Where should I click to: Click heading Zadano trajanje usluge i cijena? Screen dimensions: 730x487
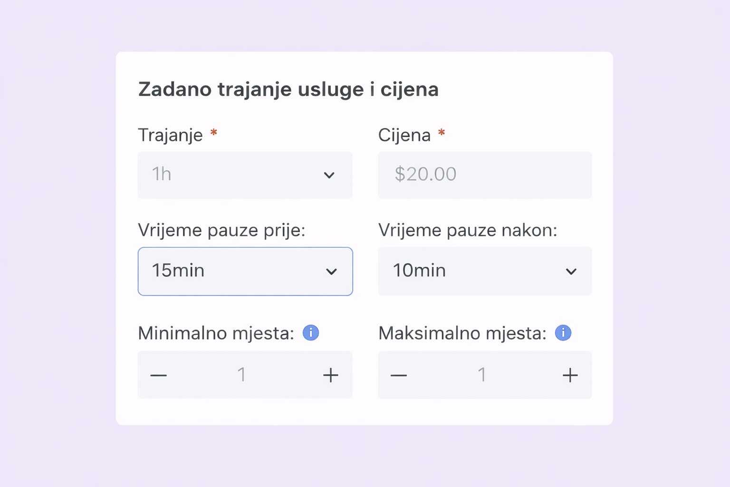(288, 89)
